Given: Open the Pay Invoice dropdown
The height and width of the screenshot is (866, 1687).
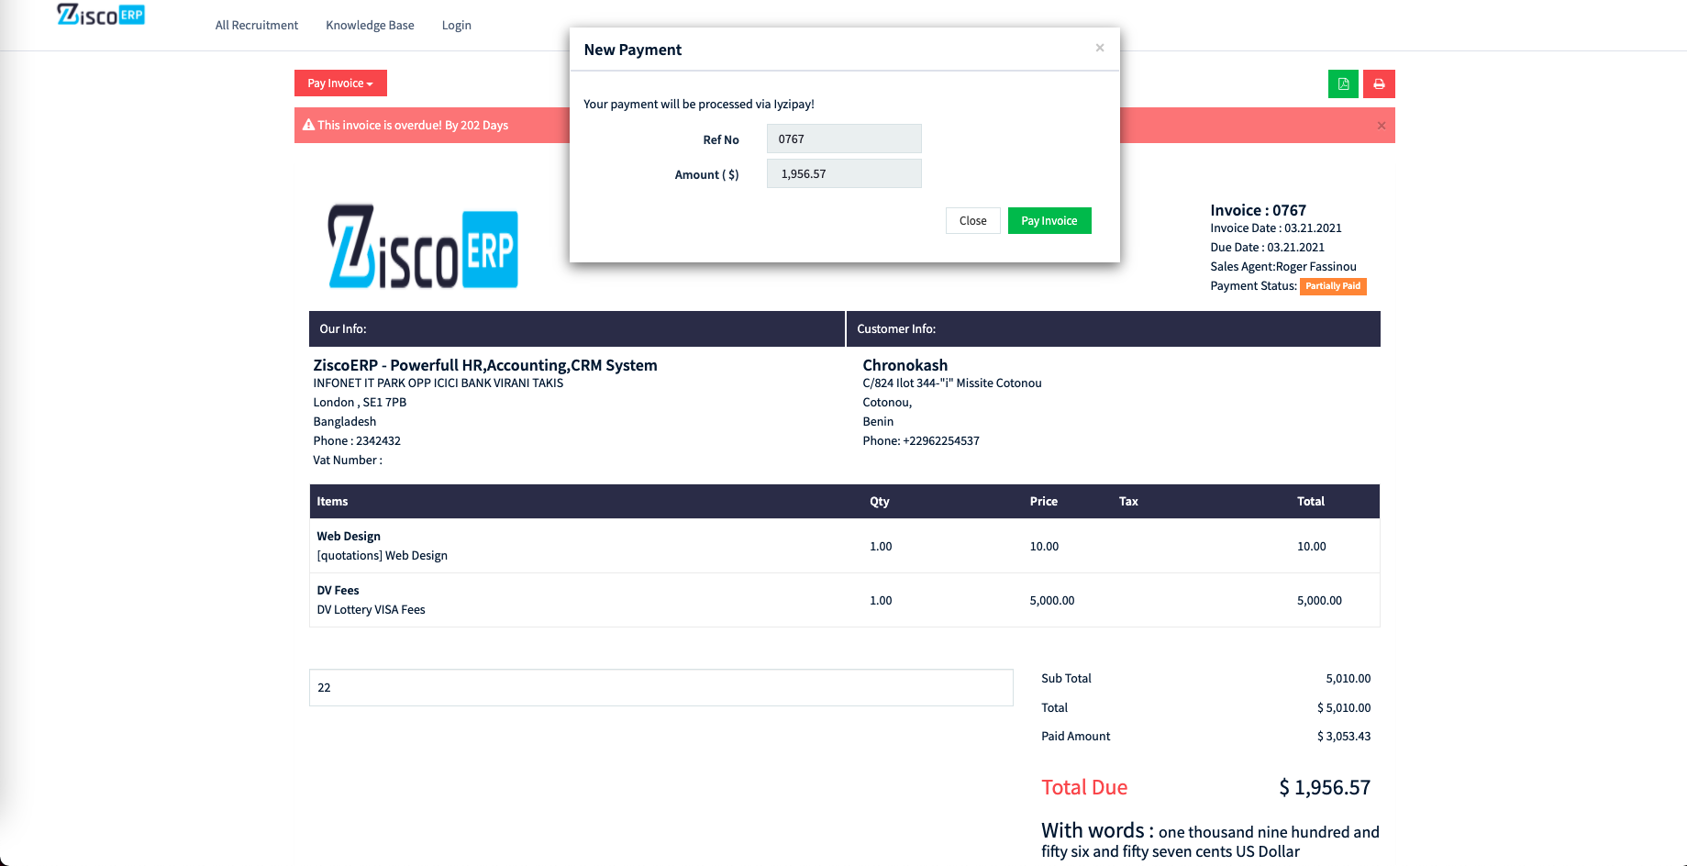Looking at the screenshot, I should (340, 83).
